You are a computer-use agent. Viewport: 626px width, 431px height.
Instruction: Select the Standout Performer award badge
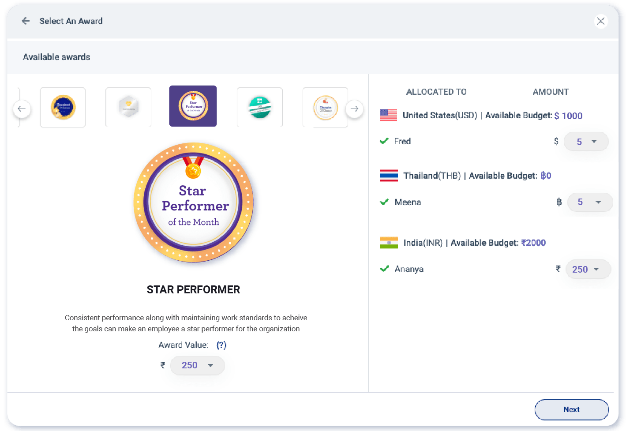[x=63, y=107]
